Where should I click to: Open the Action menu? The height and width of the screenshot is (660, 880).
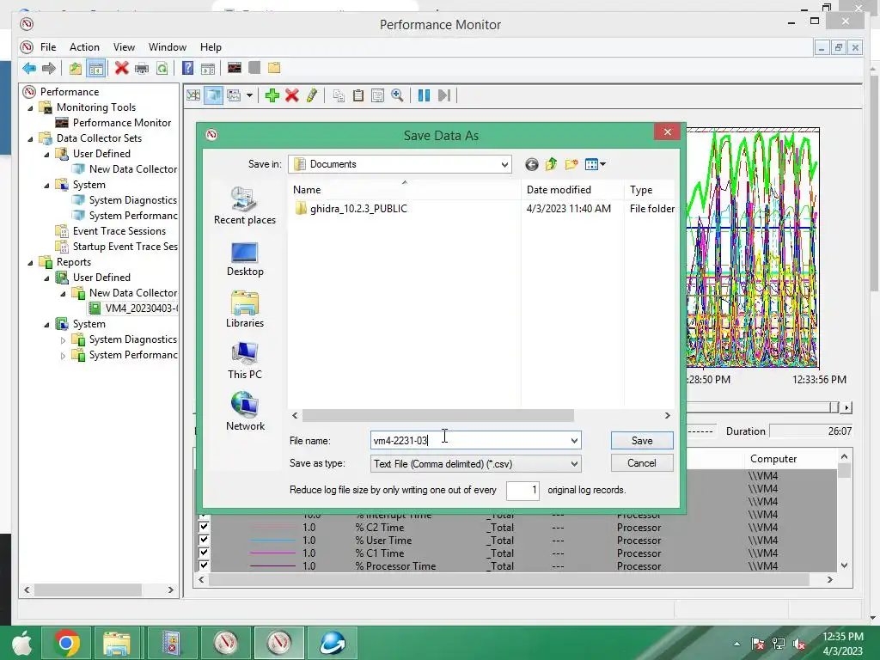point(84,47)
